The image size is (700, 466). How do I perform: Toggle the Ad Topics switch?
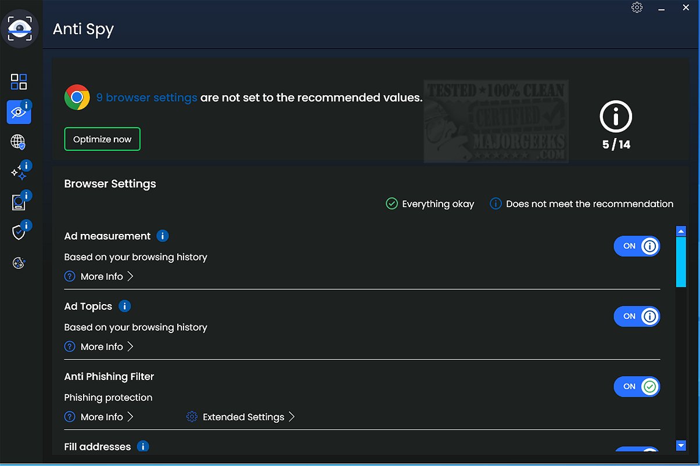click(637, 316)
